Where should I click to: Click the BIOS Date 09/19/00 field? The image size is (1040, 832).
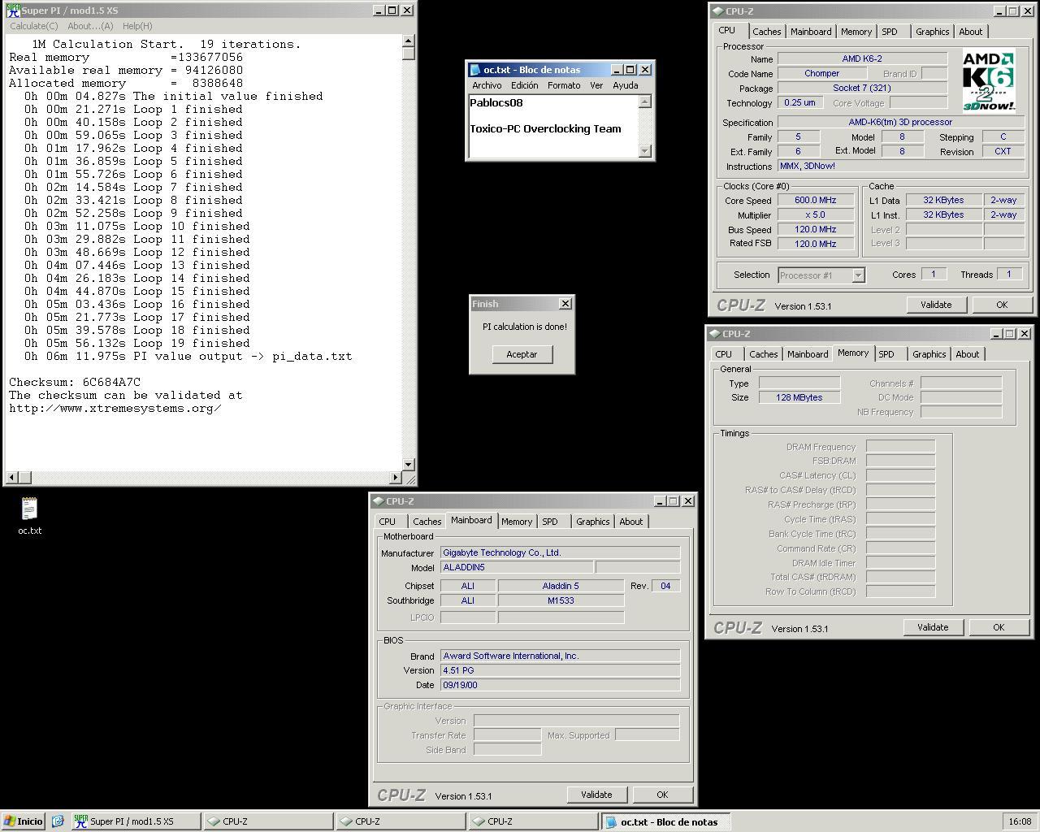tap(560, 685)
